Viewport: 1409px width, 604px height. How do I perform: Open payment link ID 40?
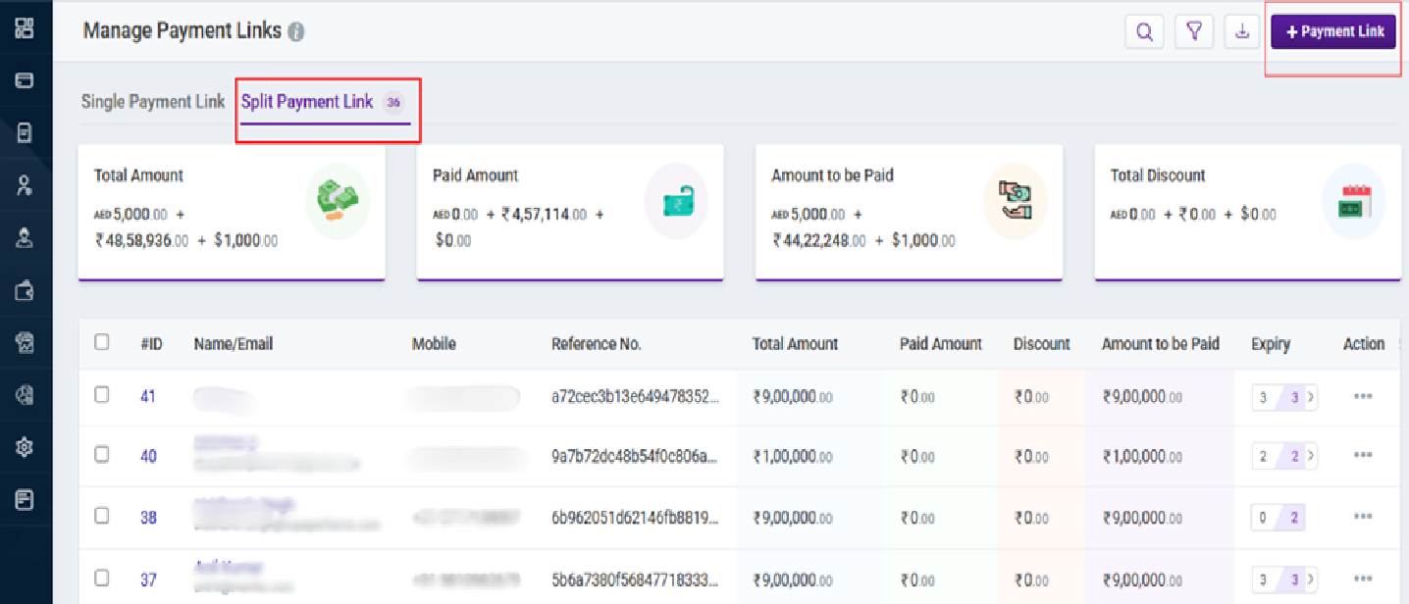(x=148, y=456)
